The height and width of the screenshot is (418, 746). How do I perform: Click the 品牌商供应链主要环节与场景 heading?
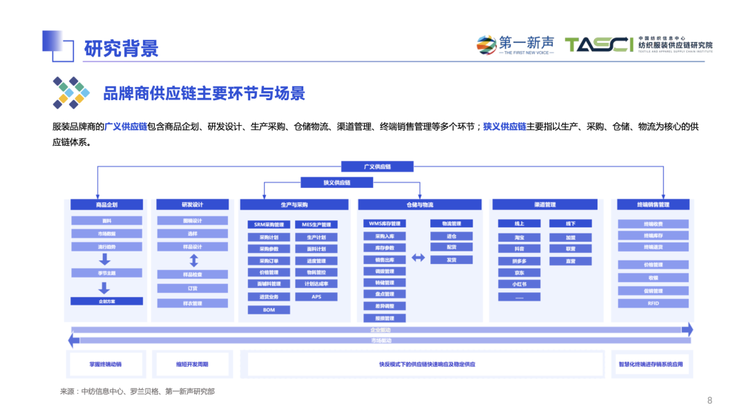pos(204,93)
